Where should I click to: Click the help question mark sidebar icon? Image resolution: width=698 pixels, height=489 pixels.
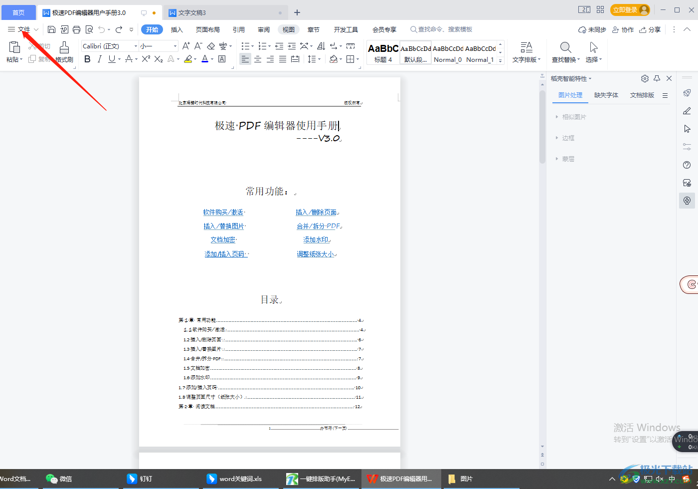tap(687, 165)
